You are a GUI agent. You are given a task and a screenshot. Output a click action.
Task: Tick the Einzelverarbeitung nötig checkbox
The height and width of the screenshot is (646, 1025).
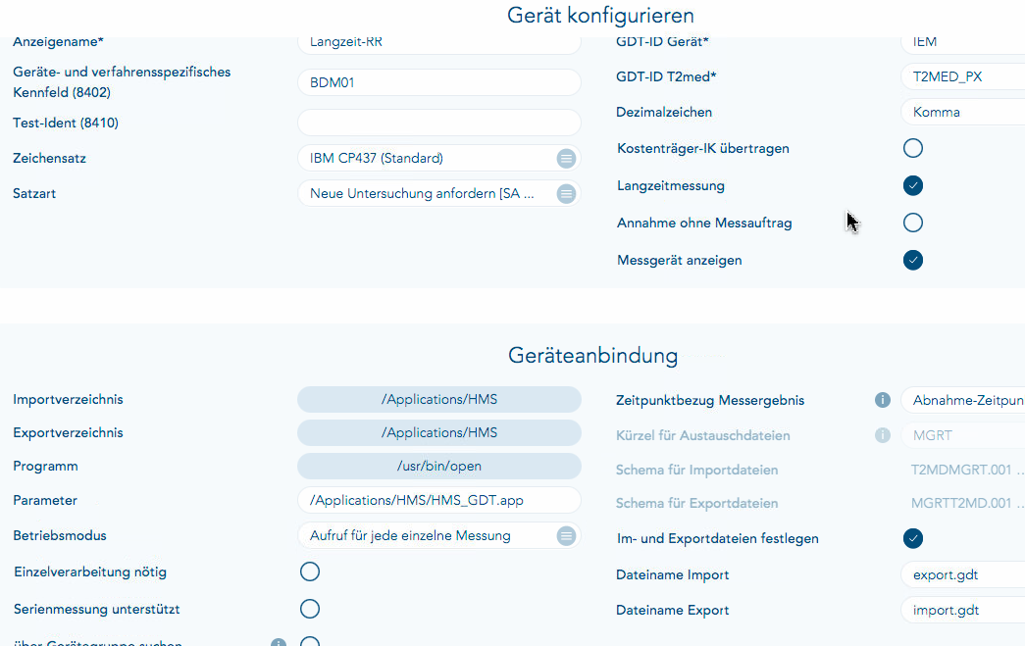point(310,571)
